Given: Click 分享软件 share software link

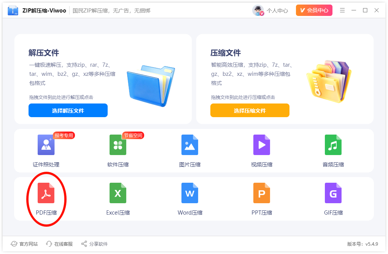Looking at the screenshot, I should (x=99, y=244).
